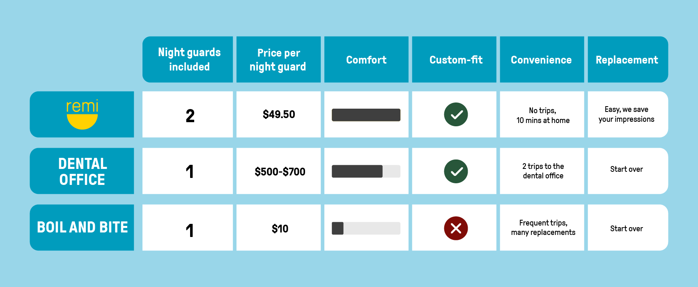Viewport: 698px width, 287px height.
Task: Click the remi full comfort bar
Action: [366, 115]
